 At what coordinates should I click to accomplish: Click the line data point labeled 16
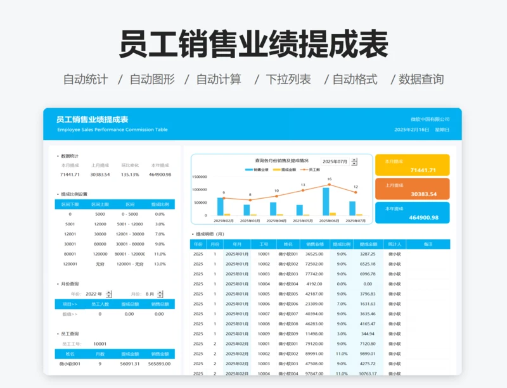click(x=329, y=184)
